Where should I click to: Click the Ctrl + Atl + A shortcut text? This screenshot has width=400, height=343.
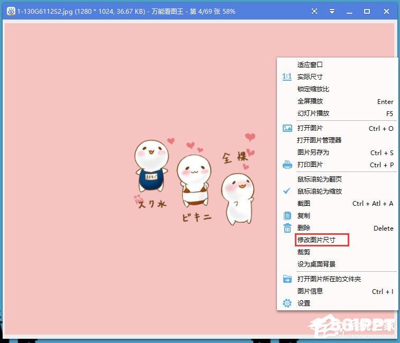click(373, 204)
